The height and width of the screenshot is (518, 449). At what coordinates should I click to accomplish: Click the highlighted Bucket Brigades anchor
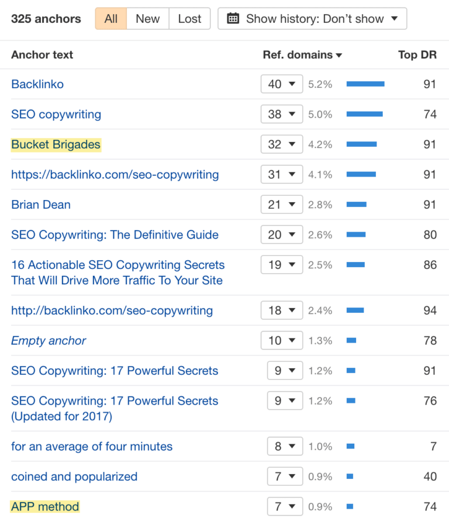tap(56, 144)
